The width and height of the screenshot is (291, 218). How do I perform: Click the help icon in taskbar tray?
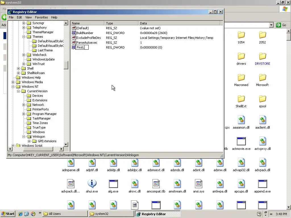point(259,214)
